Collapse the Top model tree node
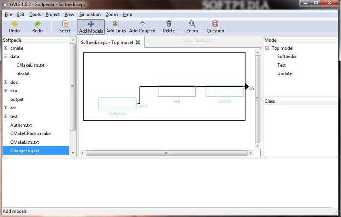Image resolution: width=341 pixels, height=217 pixels. 267,48
